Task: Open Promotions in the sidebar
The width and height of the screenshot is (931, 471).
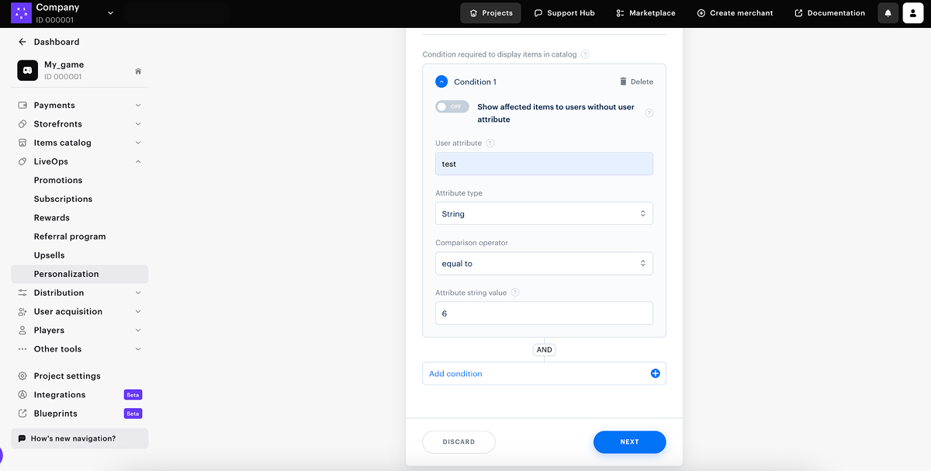Action: click(x=58, y=180)
